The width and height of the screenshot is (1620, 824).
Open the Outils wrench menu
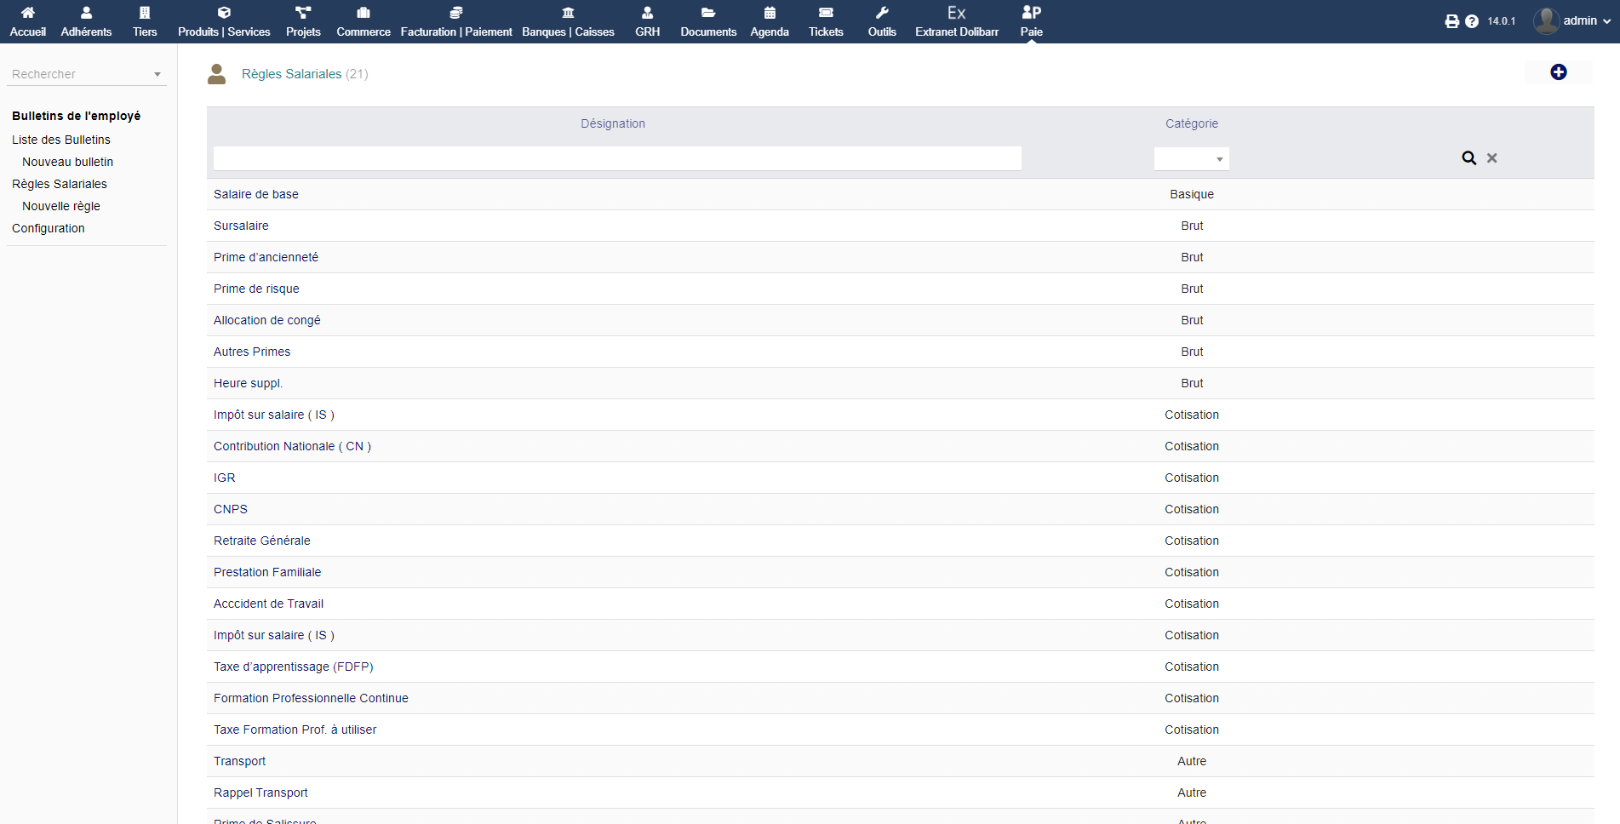click(x=881, y=21)
